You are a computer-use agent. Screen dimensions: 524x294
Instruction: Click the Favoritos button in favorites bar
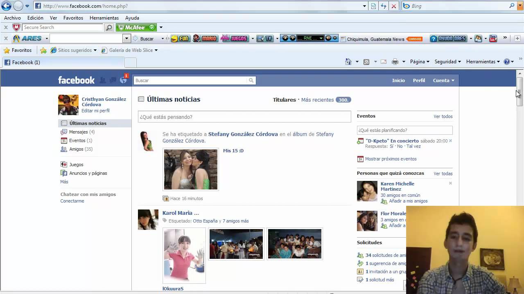tap(18, 50)
